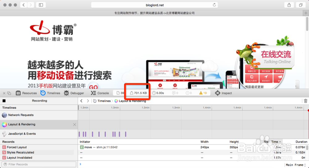309x168 pixels.
Task: Click the console prompt chevron
Action: 80,164
